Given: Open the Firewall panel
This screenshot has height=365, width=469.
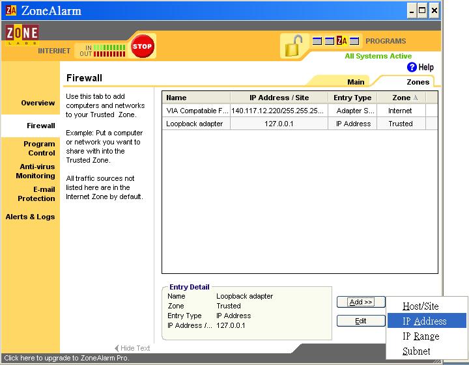Looking at the screenshot, I should pos(40,126).
